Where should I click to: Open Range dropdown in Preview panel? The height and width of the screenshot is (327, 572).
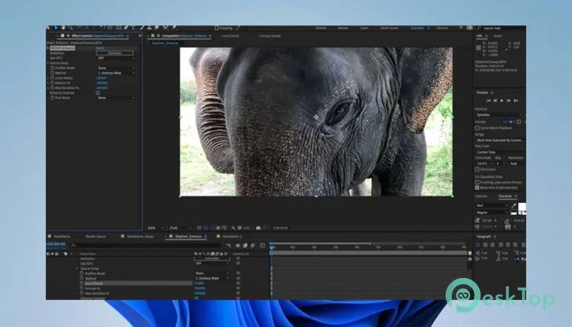pos(500,140)
